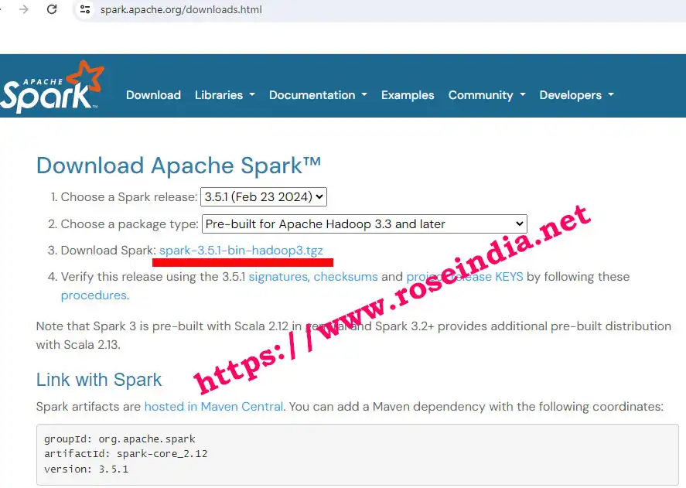Click artifactId: spark-core_2.12 code line

(x=125, y=454)
